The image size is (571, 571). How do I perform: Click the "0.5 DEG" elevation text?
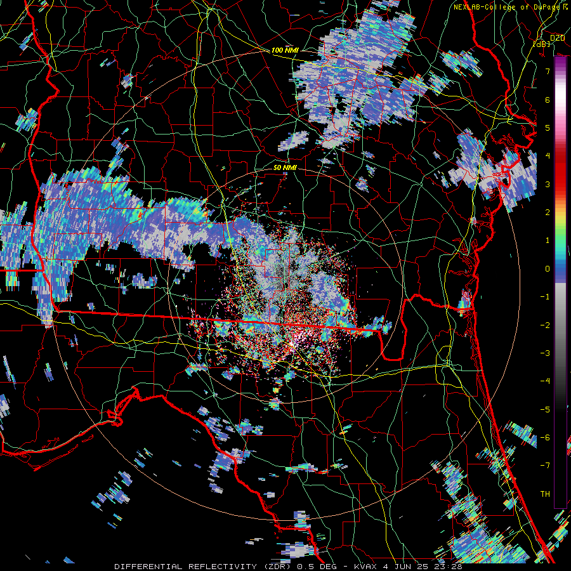(x=315, y=567)
